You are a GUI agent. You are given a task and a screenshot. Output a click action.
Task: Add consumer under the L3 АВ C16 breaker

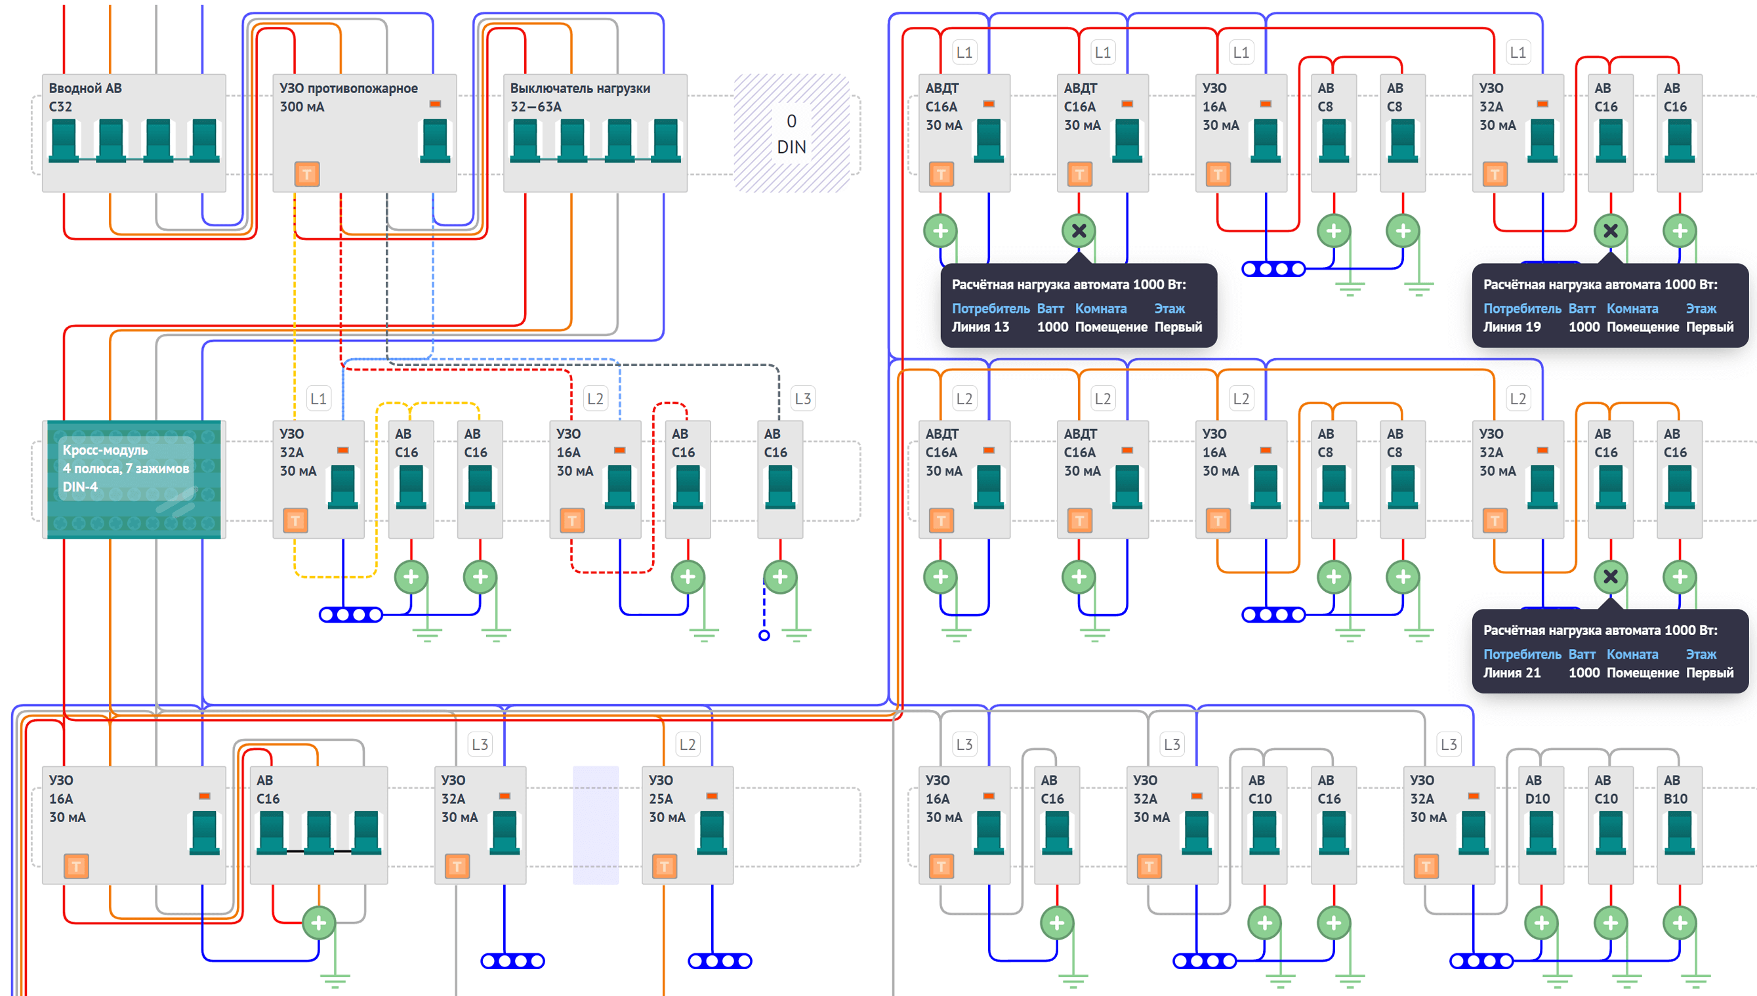pos(779,577)
